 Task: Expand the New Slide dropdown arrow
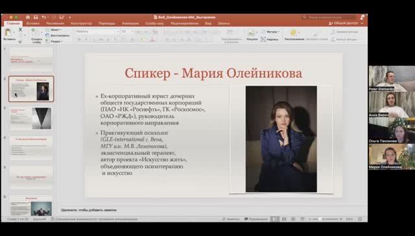(41, 33)
